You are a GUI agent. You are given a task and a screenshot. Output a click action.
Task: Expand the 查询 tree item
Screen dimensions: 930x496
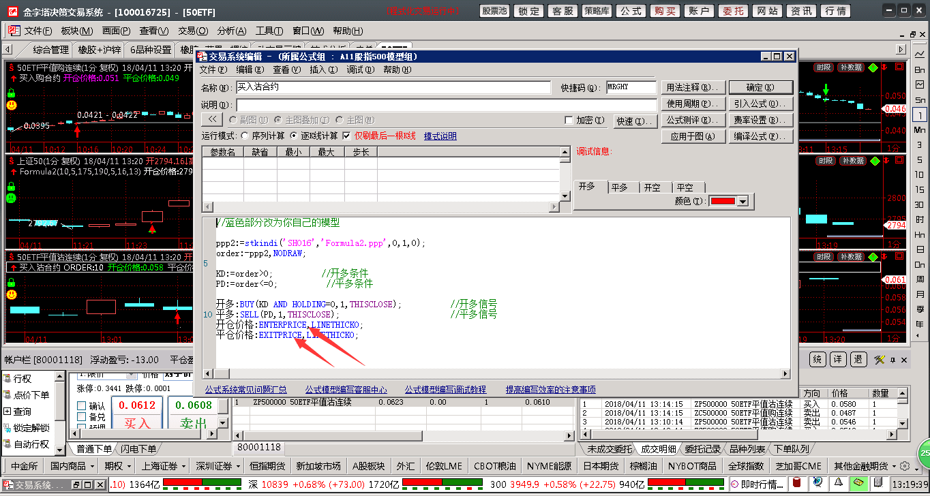coord(7,412)
